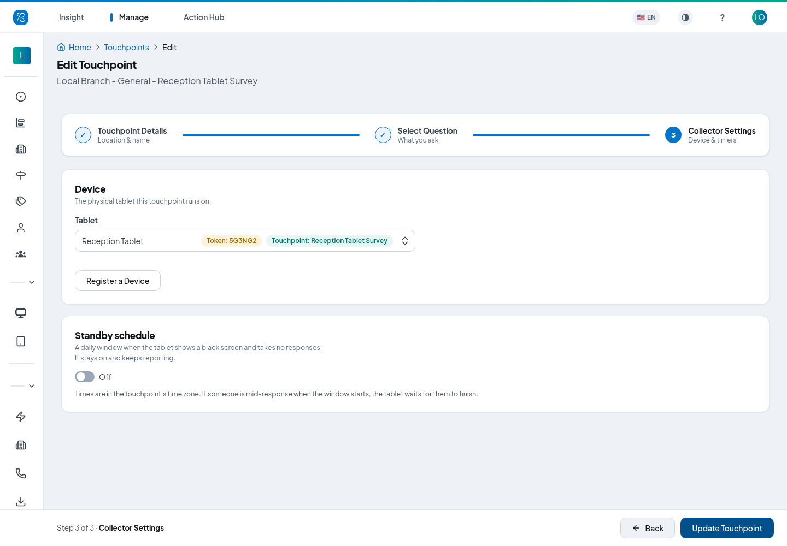Go to the Touchpoint Details step
This screenshot has width=787, height=546.
click(121, 135)
